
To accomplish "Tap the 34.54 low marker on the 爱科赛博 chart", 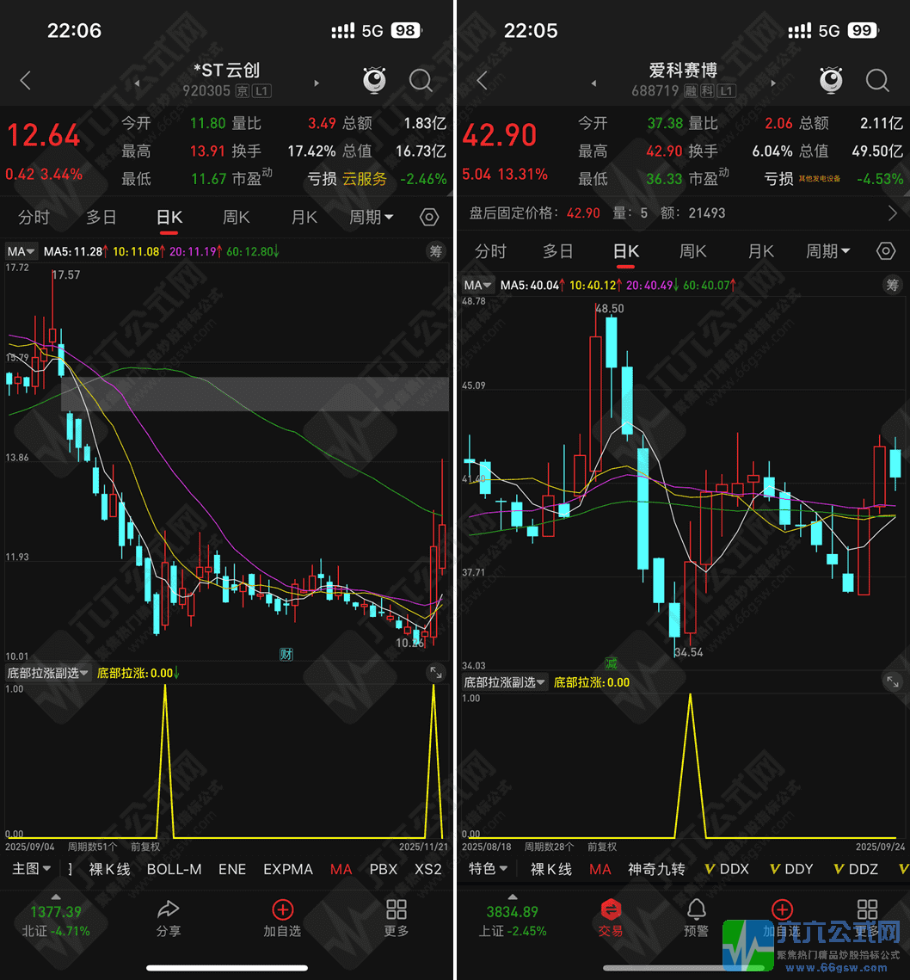I will click(x=689, y=652).
